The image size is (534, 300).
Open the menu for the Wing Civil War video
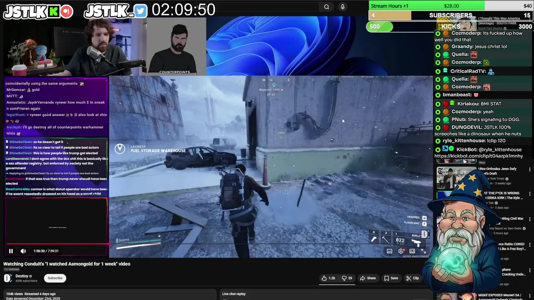click(530, 219)
